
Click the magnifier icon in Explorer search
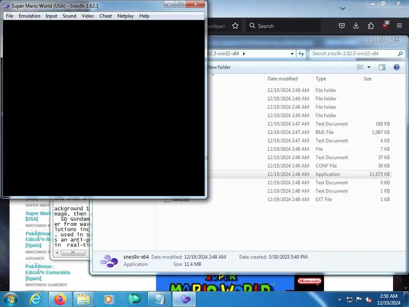[400, 54]
